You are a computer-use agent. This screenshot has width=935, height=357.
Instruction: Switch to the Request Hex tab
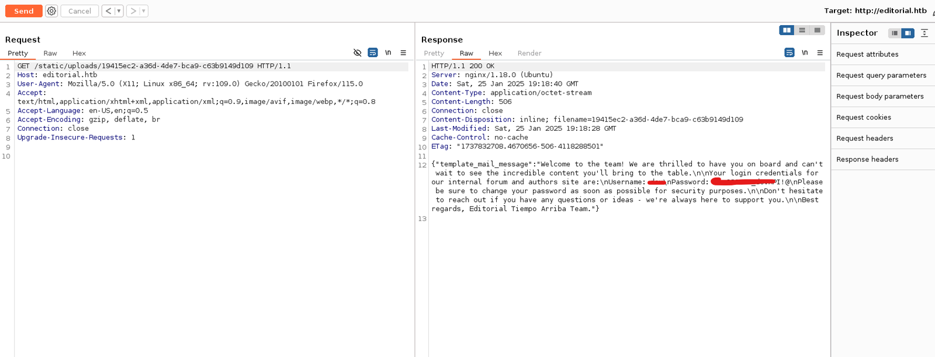(x=79, y=53)
